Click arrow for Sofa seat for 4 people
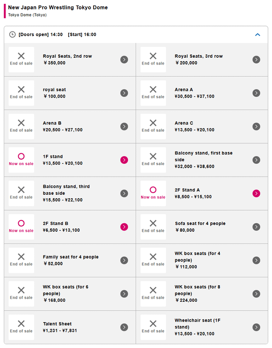 pos(256,227)
